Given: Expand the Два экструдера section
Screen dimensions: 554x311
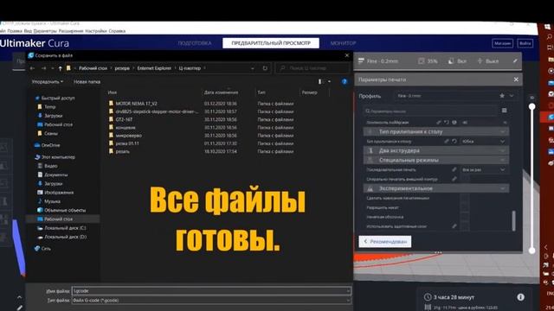Looking at the screenshot, I should (x=436, y=150).
